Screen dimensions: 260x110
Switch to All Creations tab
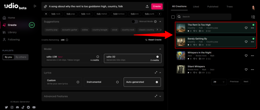click(x=179, y=7)
